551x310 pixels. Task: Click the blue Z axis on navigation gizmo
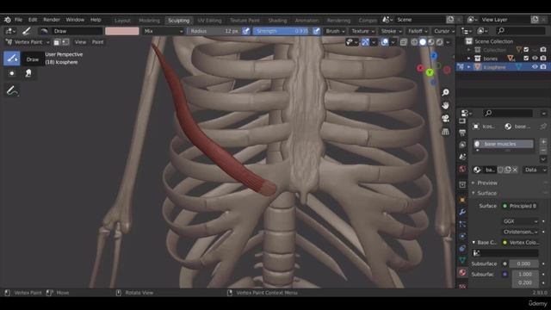coord(434,55)
